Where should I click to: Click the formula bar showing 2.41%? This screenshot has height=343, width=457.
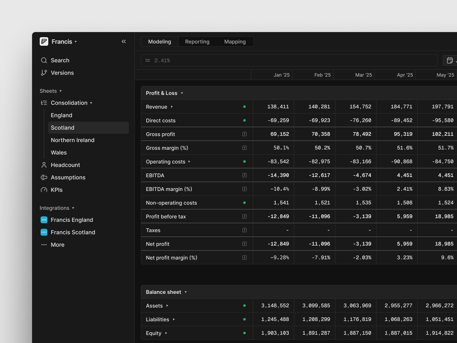pos(289,60)
